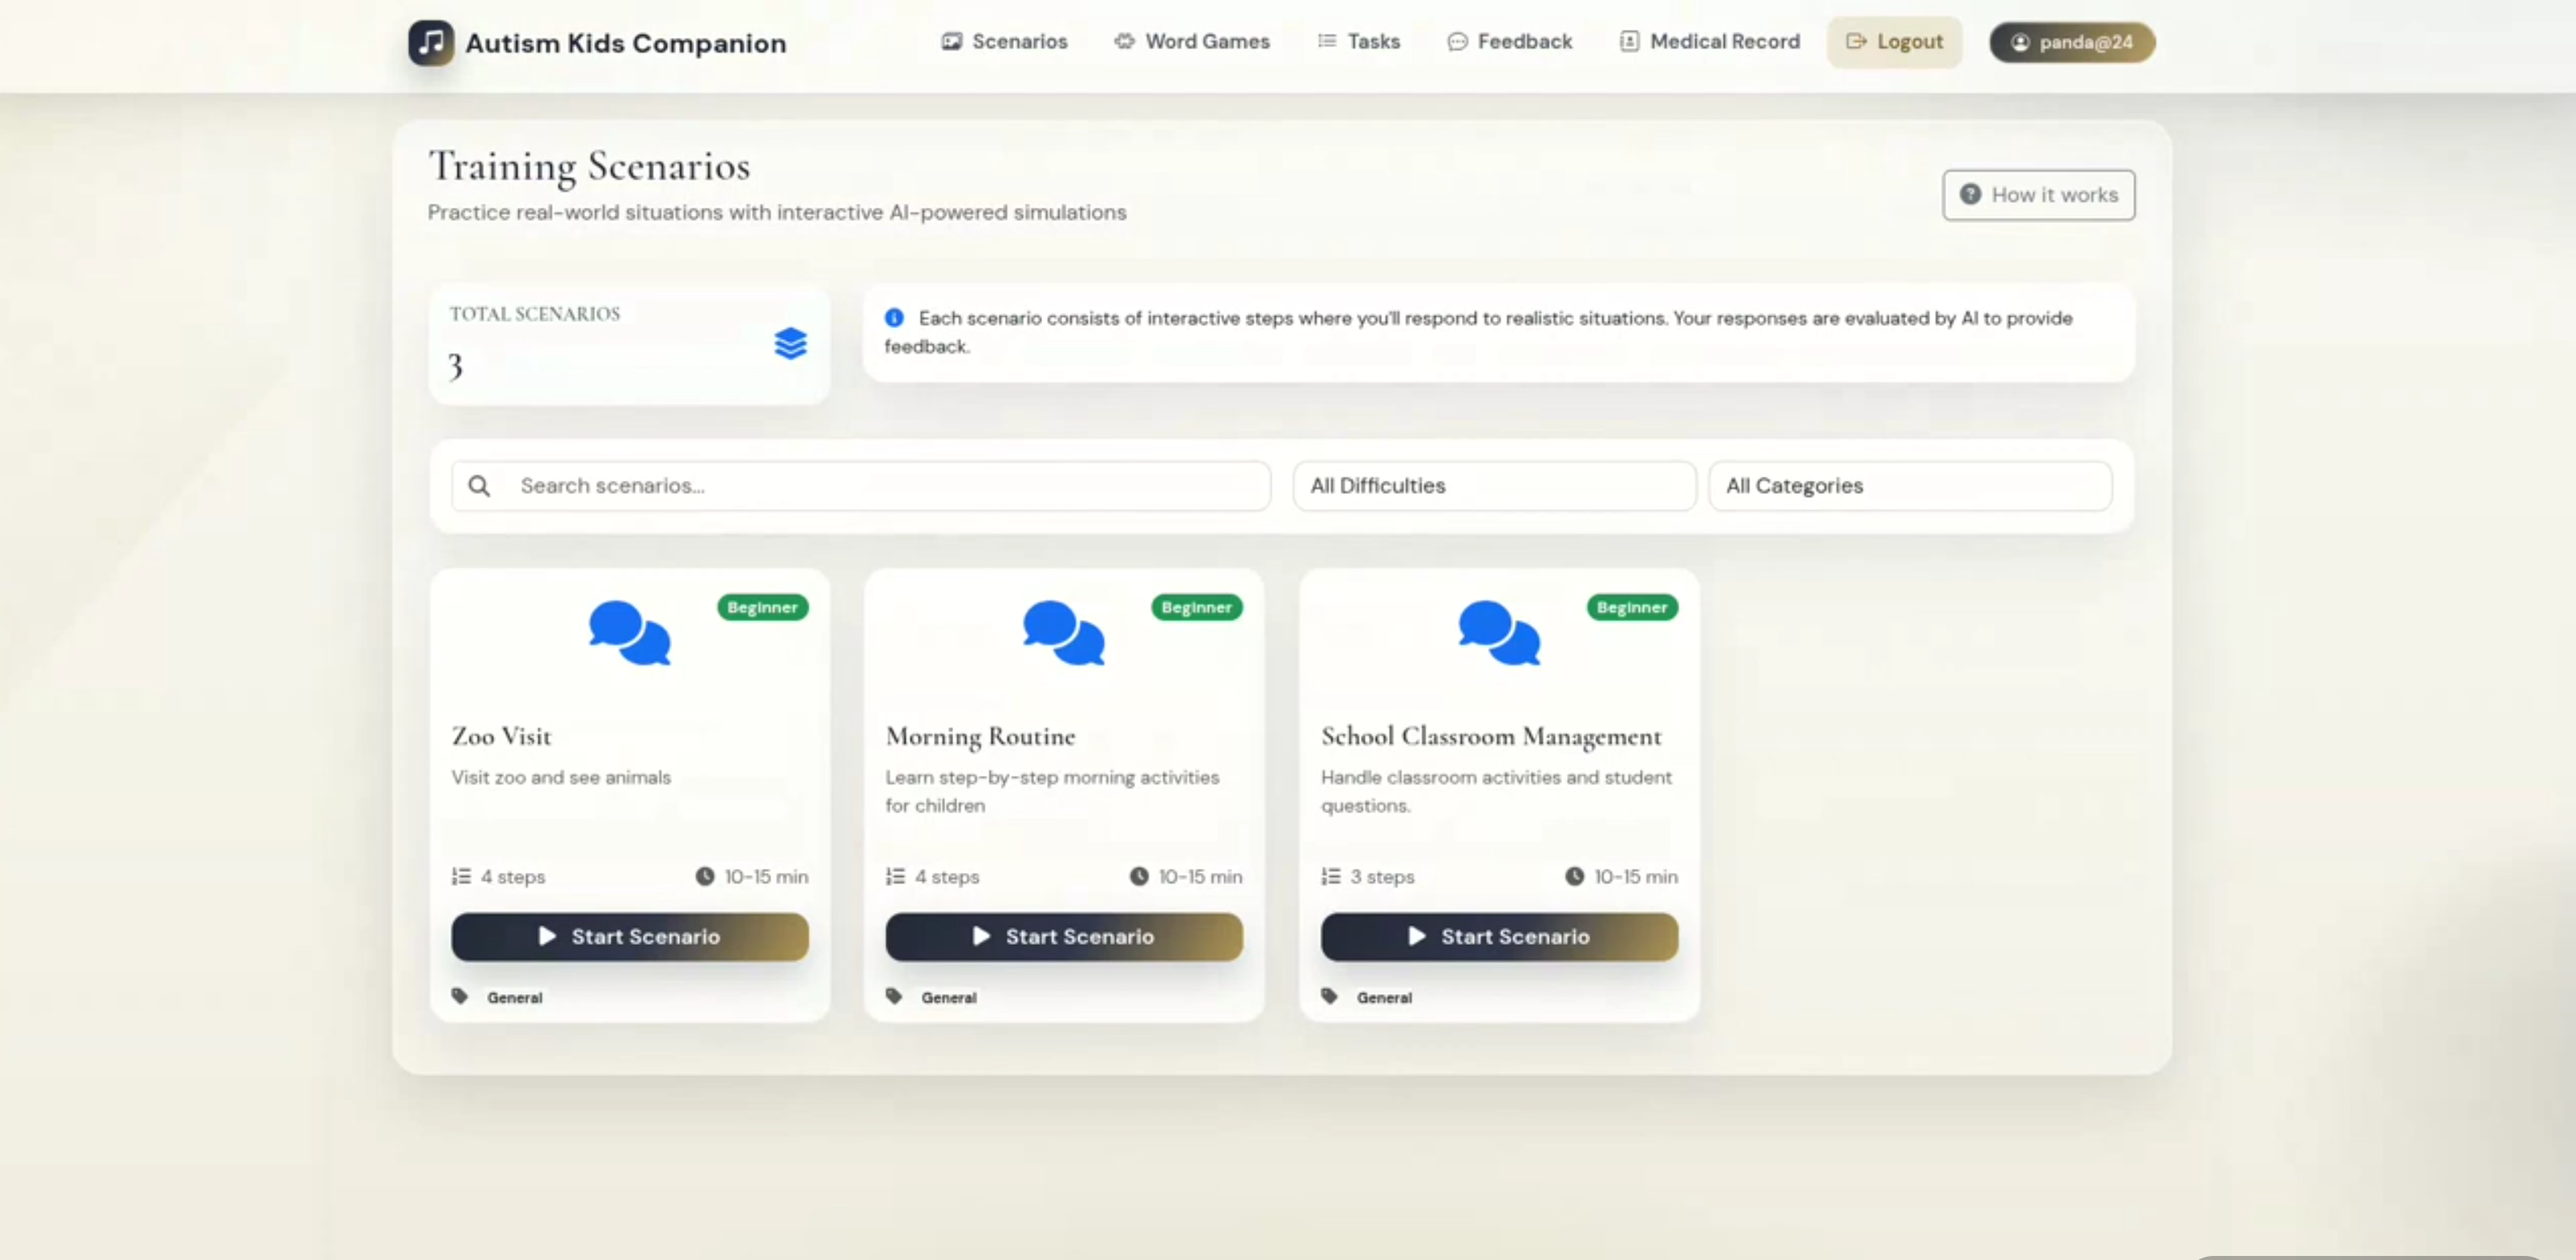The height and width of the screenshot is (1260, 2576).
Task: Start the School Classroom Management scenario
Action: (1499, 936)
